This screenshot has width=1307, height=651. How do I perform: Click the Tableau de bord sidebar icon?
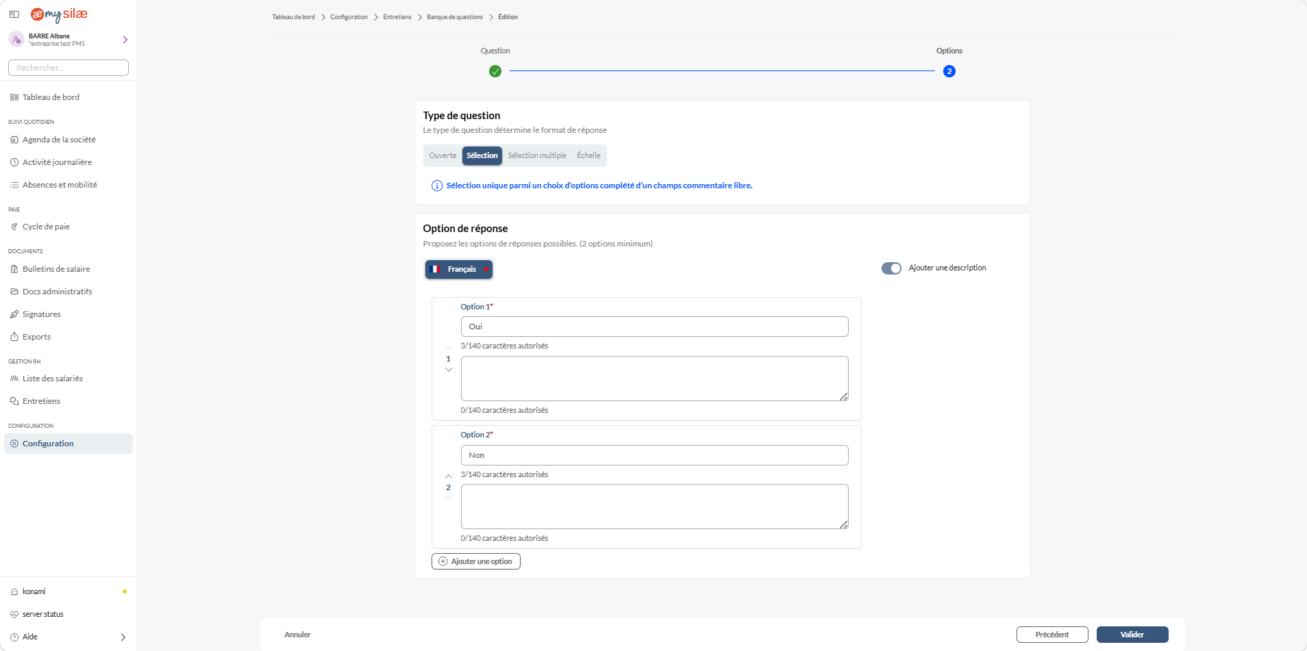pyautogui.click(x=14, y=97)
